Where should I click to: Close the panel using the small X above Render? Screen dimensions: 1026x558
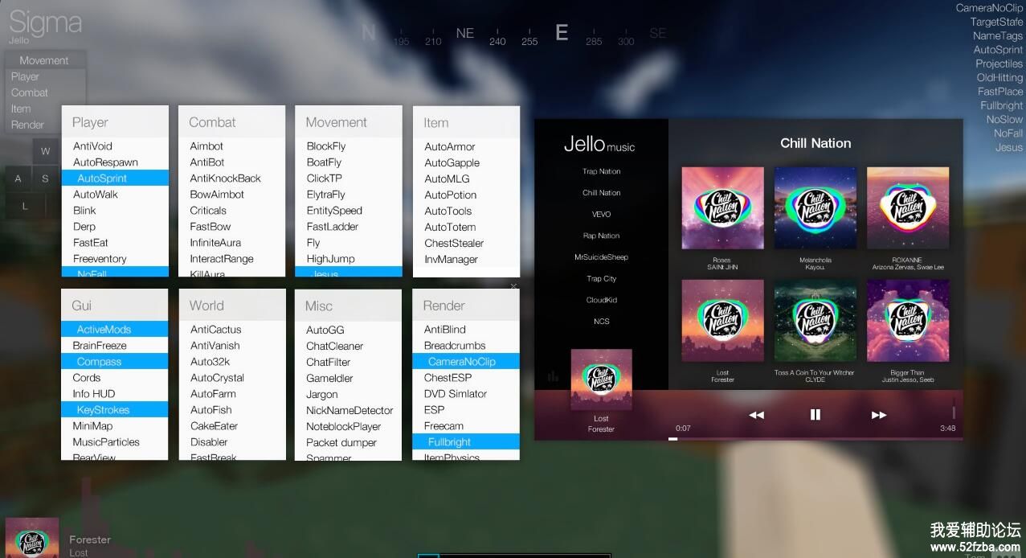click(x=514, y=286)
